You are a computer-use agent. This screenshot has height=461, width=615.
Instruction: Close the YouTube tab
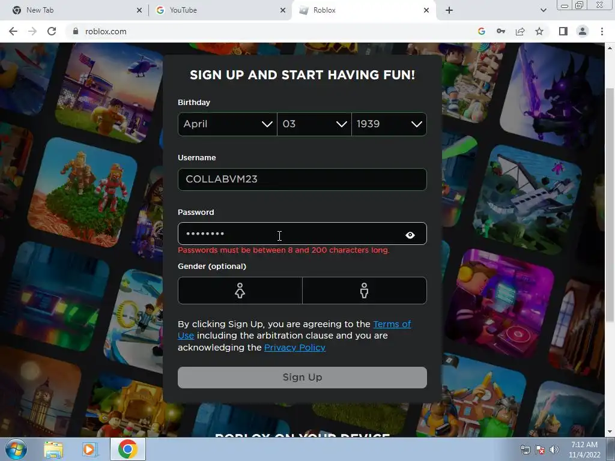click(283, 10)
